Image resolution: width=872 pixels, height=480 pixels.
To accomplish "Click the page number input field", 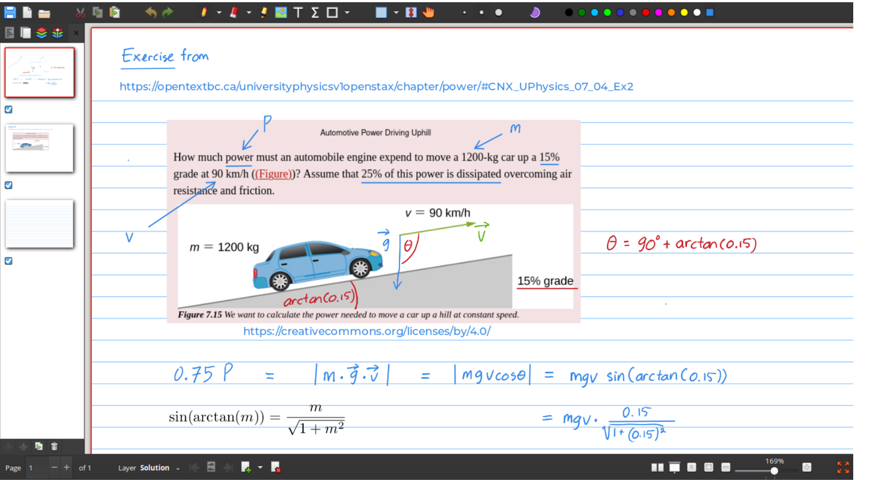I will pos(37,468).
